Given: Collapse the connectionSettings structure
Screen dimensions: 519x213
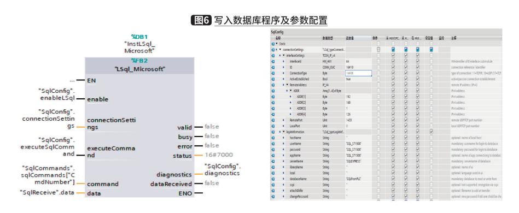Looking at the screenshot, I should (x=281, y=50).
